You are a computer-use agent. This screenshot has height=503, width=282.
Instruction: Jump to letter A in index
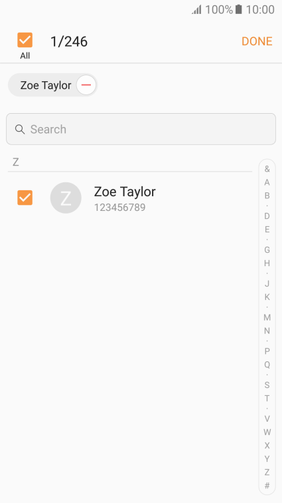(267, 182)
